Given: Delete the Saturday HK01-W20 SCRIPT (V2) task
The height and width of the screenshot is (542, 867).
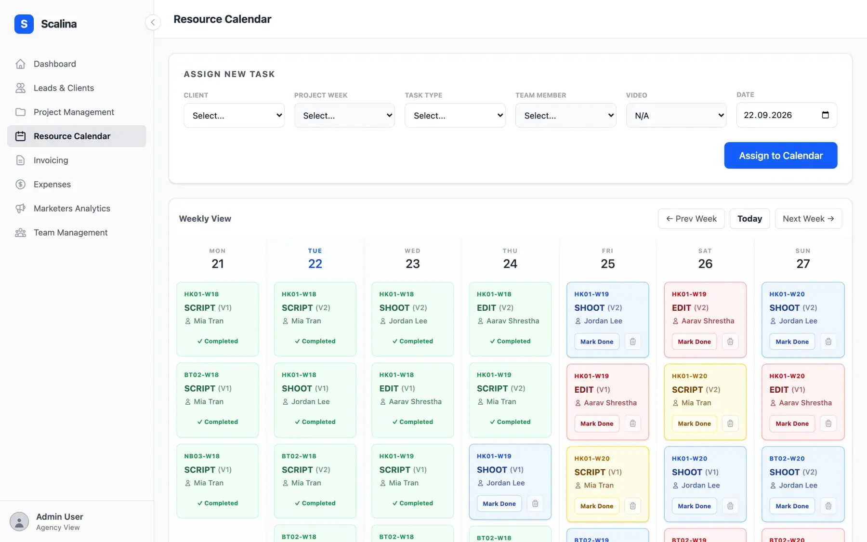Looking at the screenshot, I should (730, 423).
